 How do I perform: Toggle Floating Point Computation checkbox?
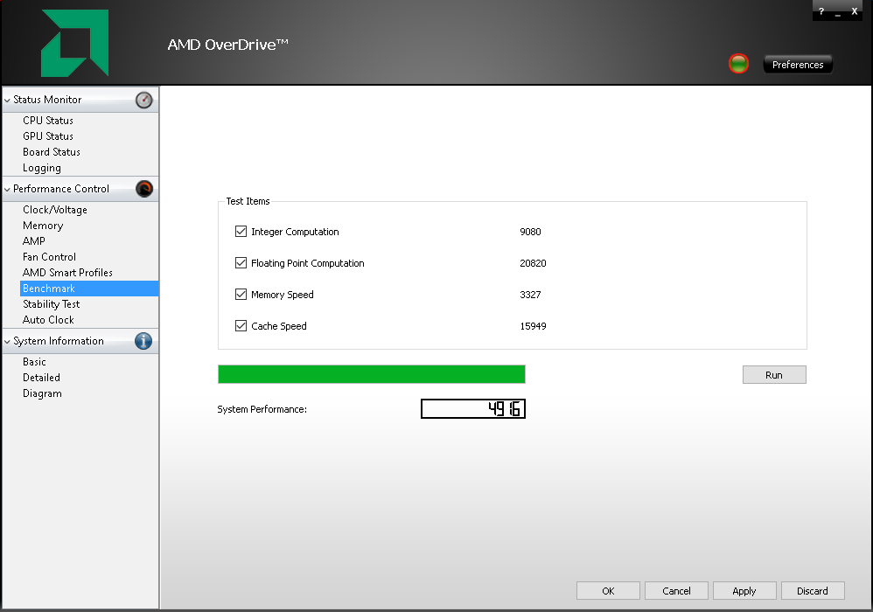click(x=241, y=262)
